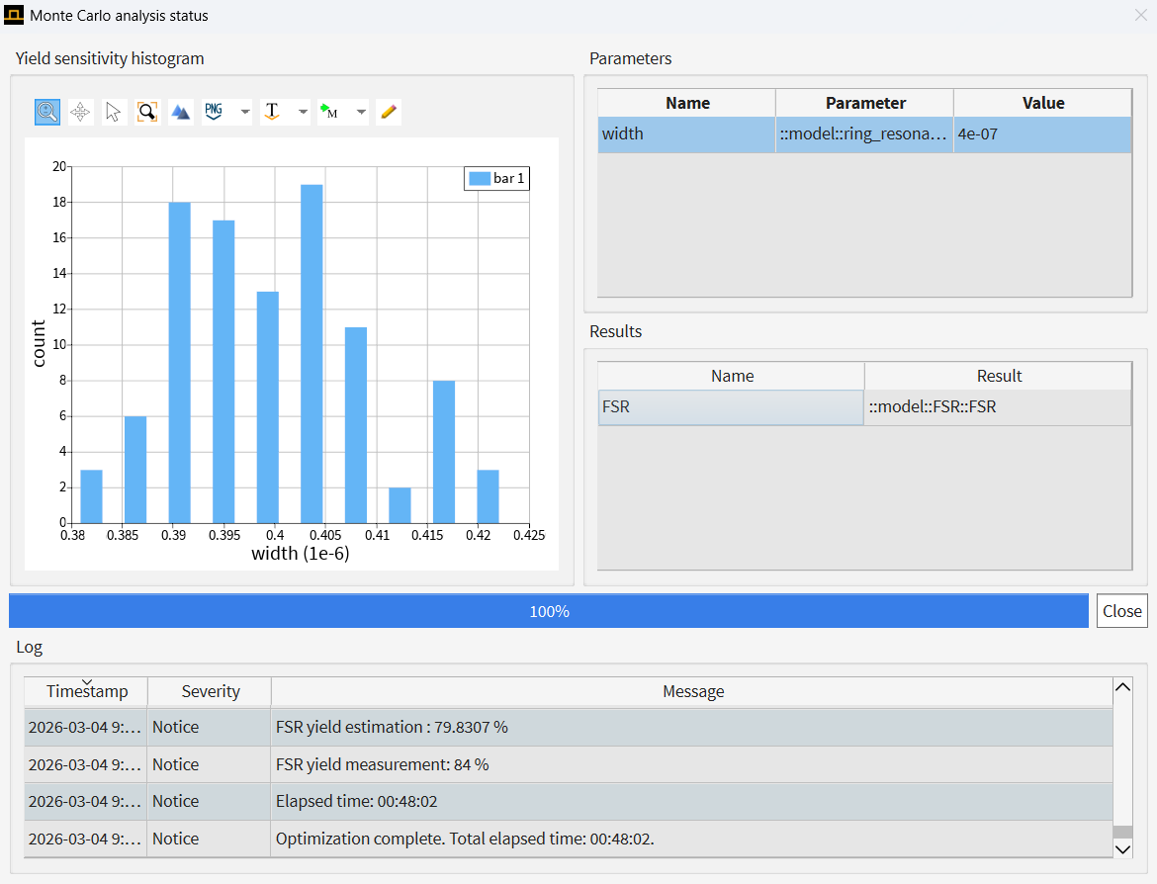Click the tallest histogram bar at 0.405
This screenshot has height=884, width=1157.
(x=312, y=354)
